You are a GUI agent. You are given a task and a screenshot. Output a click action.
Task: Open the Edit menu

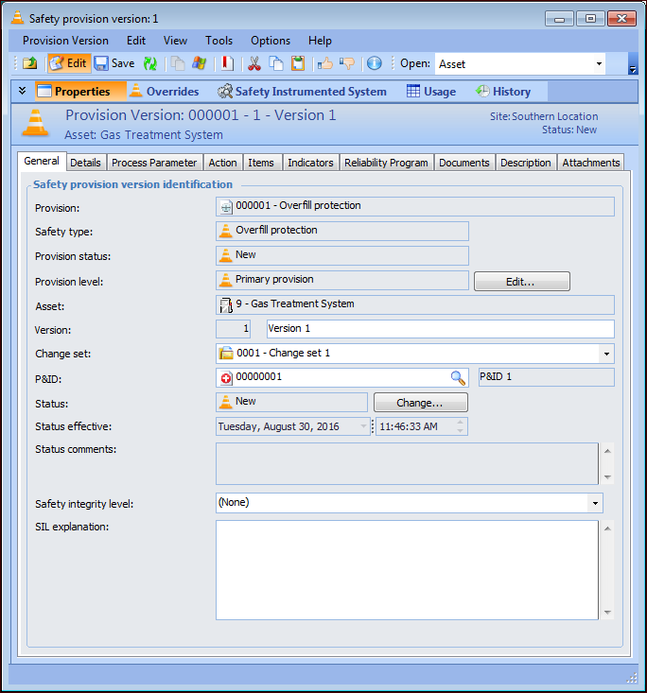click(136, 41)
